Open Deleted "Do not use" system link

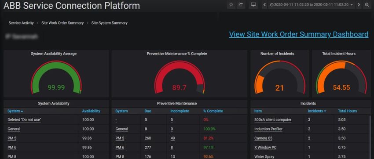click(x=24, y=120)
